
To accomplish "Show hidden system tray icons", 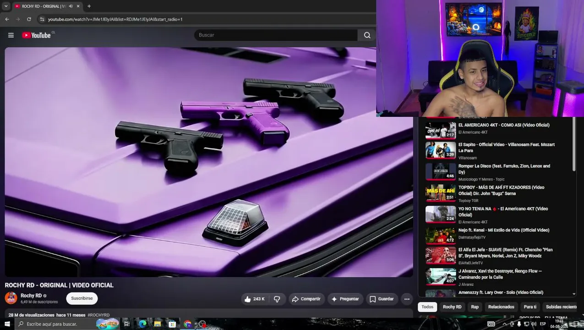I will coord(504,324).
